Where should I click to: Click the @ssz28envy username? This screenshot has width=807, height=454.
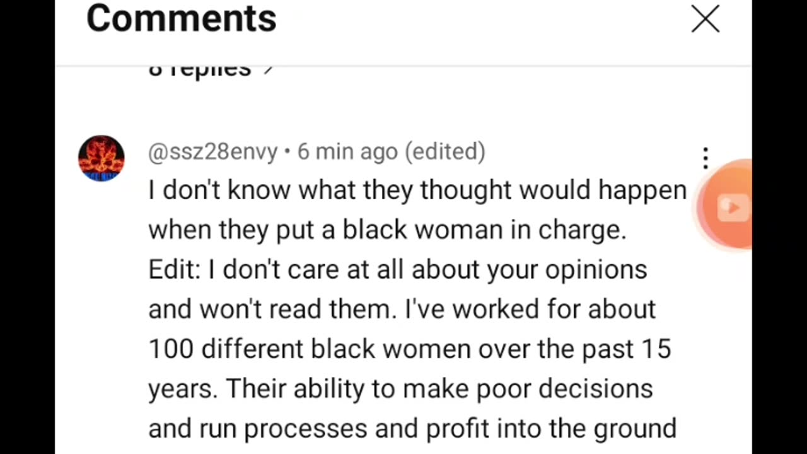[212, 152]
